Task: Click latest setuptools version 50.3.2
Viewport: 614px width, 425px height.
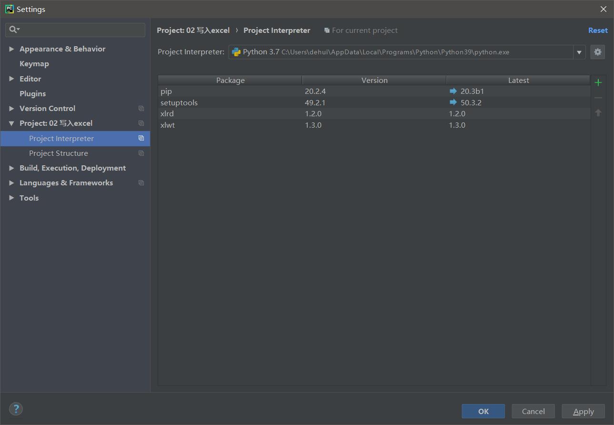Action: 471,102
